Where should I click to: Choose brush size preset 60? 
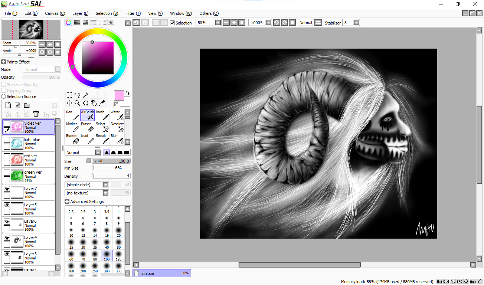[x=71, y=256]
